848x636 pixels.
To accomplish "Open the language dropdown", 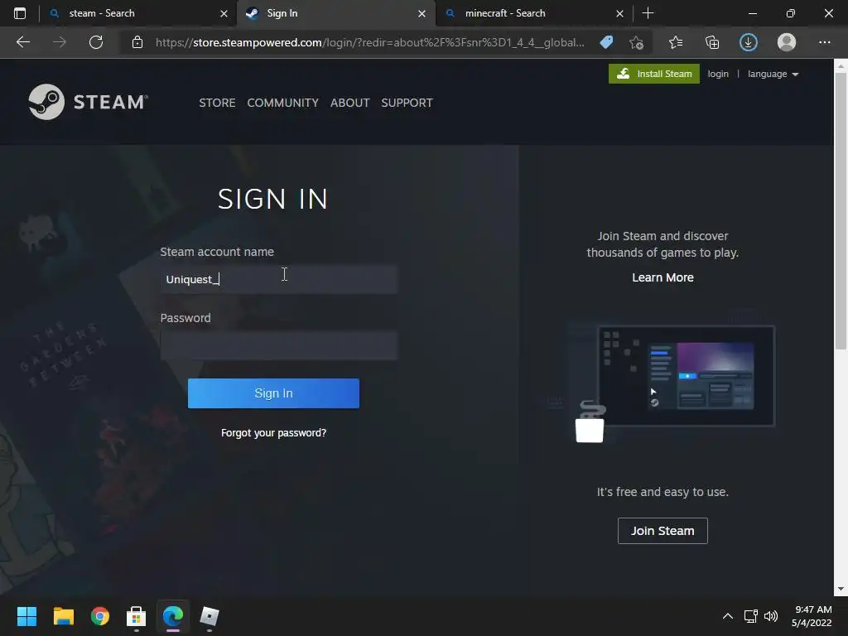I will click(x=773, y=74).
